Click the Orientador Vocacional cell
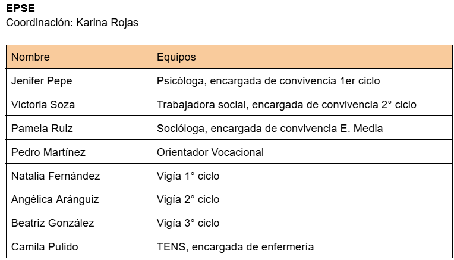 (210, 152)
